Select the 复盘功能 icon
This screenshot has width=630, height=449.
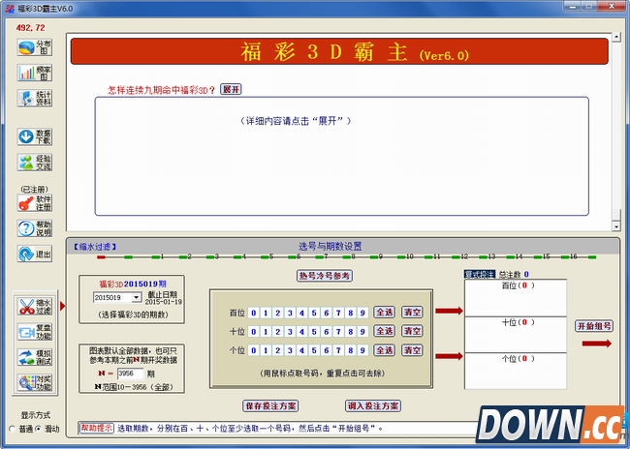tap(35, 332)
